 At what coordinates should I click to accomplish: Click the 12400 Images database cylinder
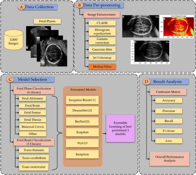[14, 41]
